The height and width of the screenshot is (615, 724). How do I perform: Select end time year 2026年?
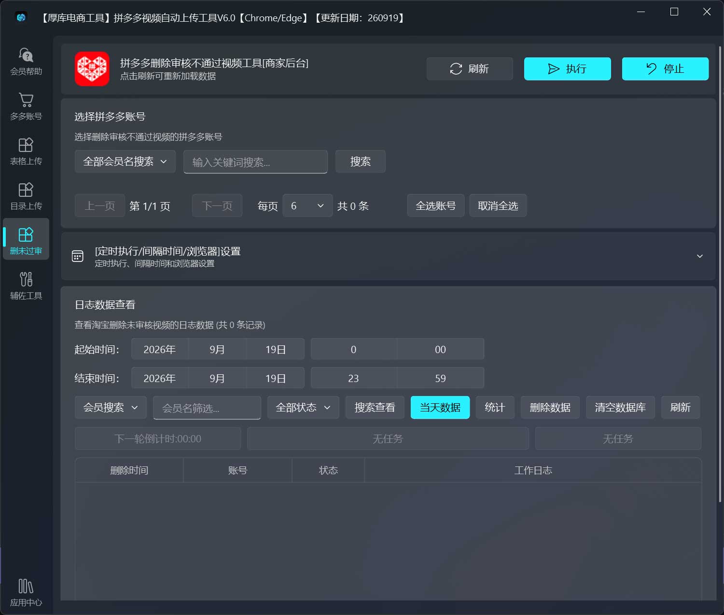tap(160, 378)
